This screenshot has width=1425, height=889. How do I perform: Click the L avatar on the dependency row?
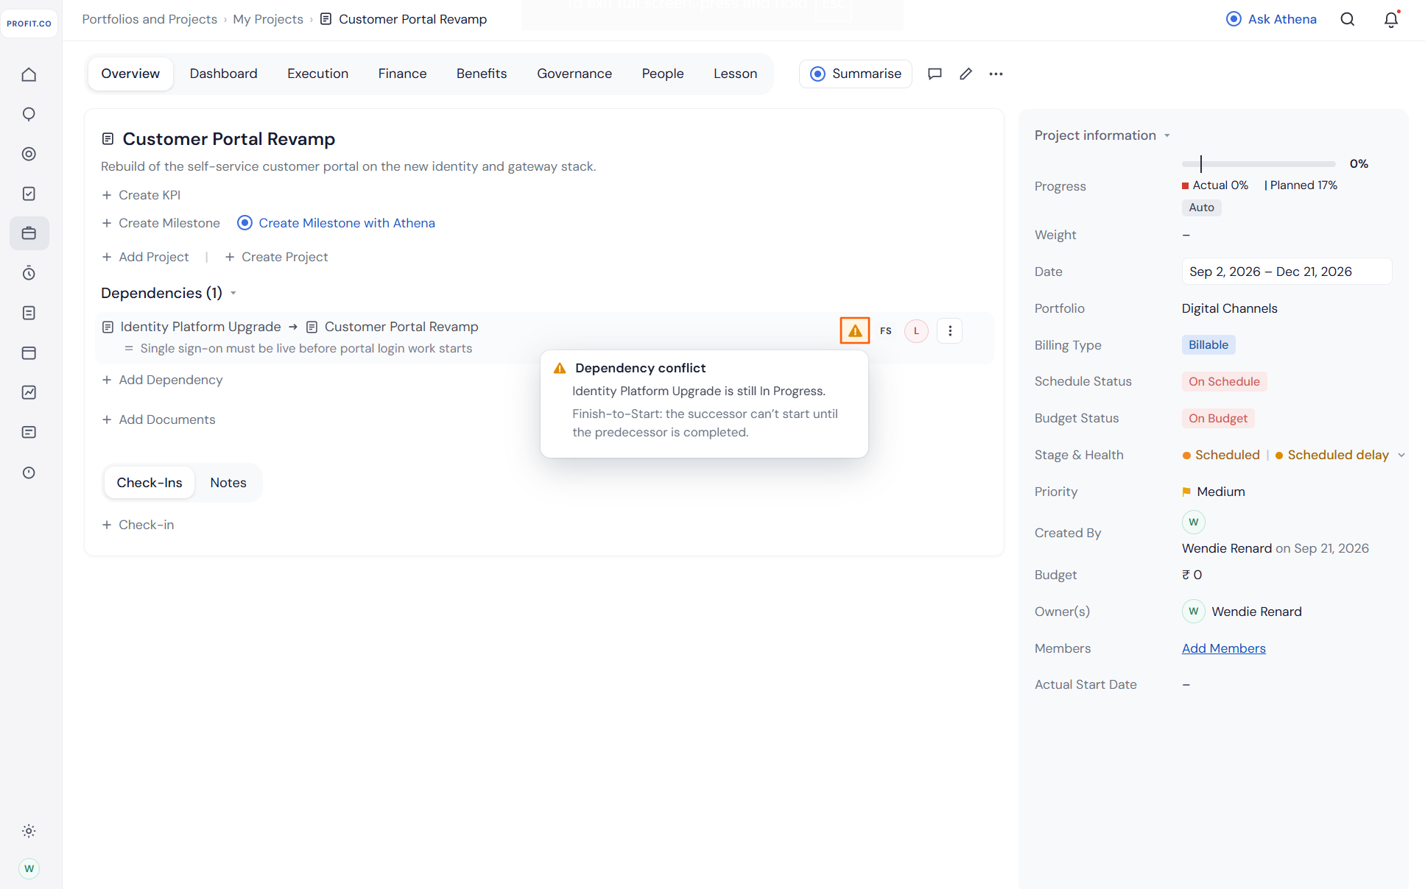pyautogui.click(x=916, y=330)
